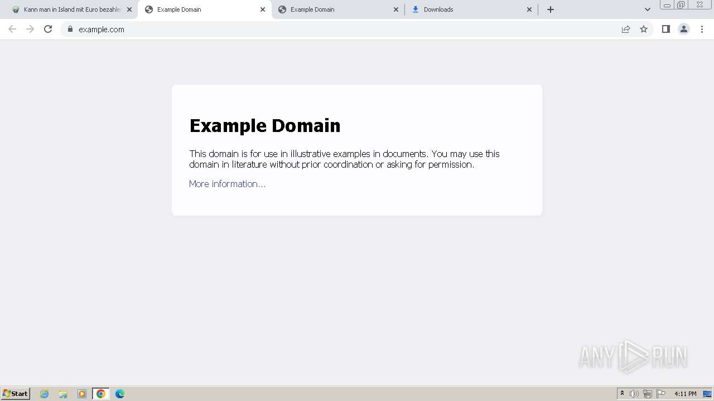Restore down the Chrome window

681,5
